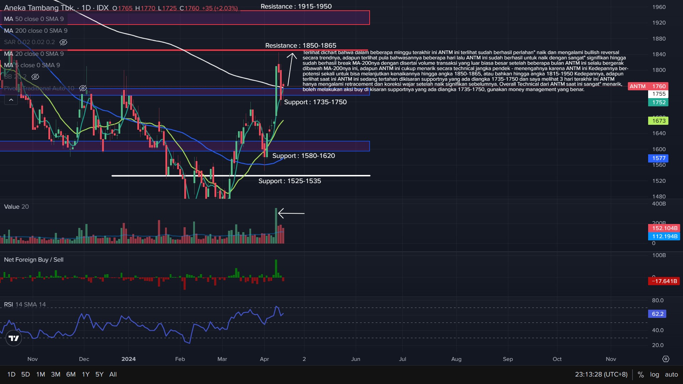Viewport: 683px width, 384px height.
Task: Select 6M time range
Action: 71,374
